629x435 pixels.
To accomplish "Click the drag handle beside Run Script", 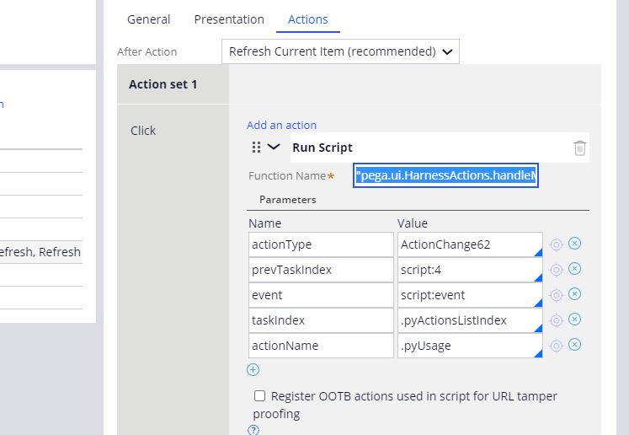I will click(x=256, y=148).
